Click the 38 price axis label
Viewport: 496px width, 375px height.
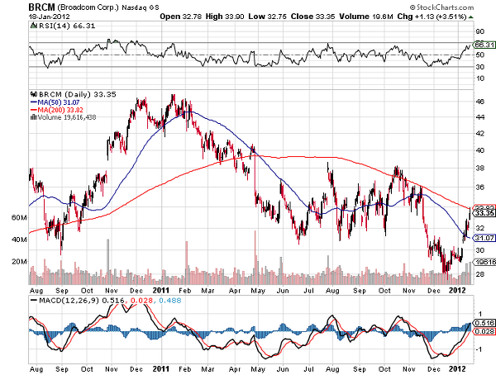(479, 168)
